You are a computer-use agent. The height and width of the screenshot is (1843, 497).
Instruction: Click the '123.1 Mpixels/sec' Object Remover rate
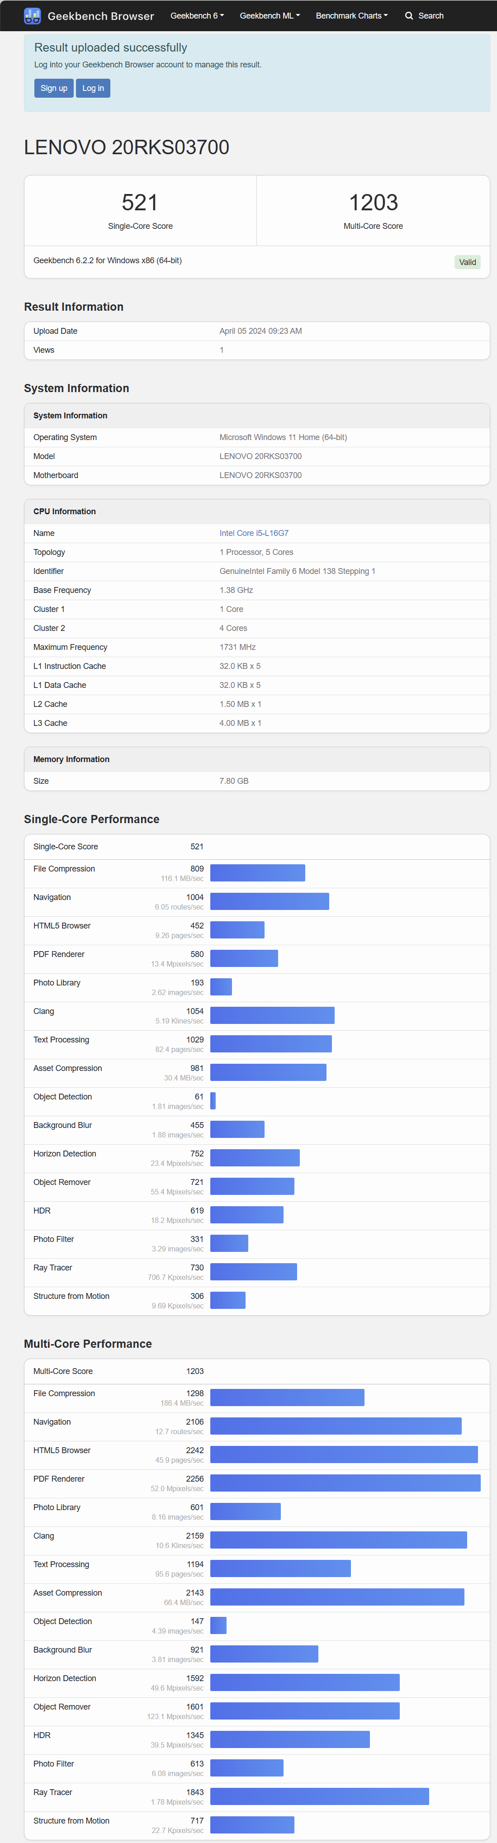click(176, 1716)
